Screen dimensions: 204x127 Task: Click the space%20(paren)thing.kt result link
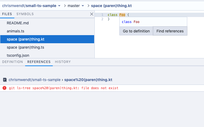[88, 80]
